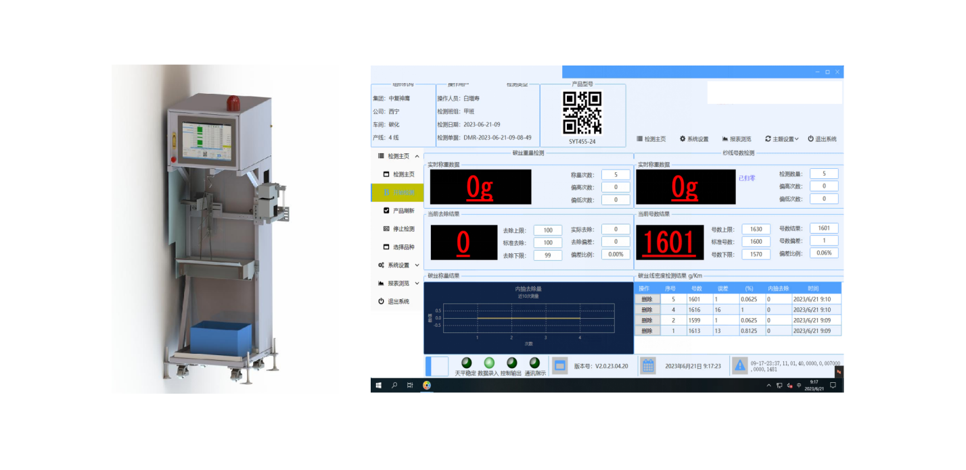Click the 数据录入 green indicator light
Image resolution: width=966 pixels, height=470 pixels.
pyautogui.click(x=488, y=363)
